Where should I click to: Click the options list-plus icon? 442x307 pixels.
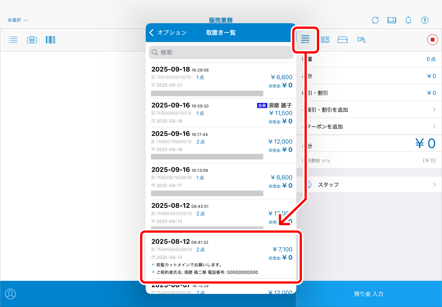305,39
